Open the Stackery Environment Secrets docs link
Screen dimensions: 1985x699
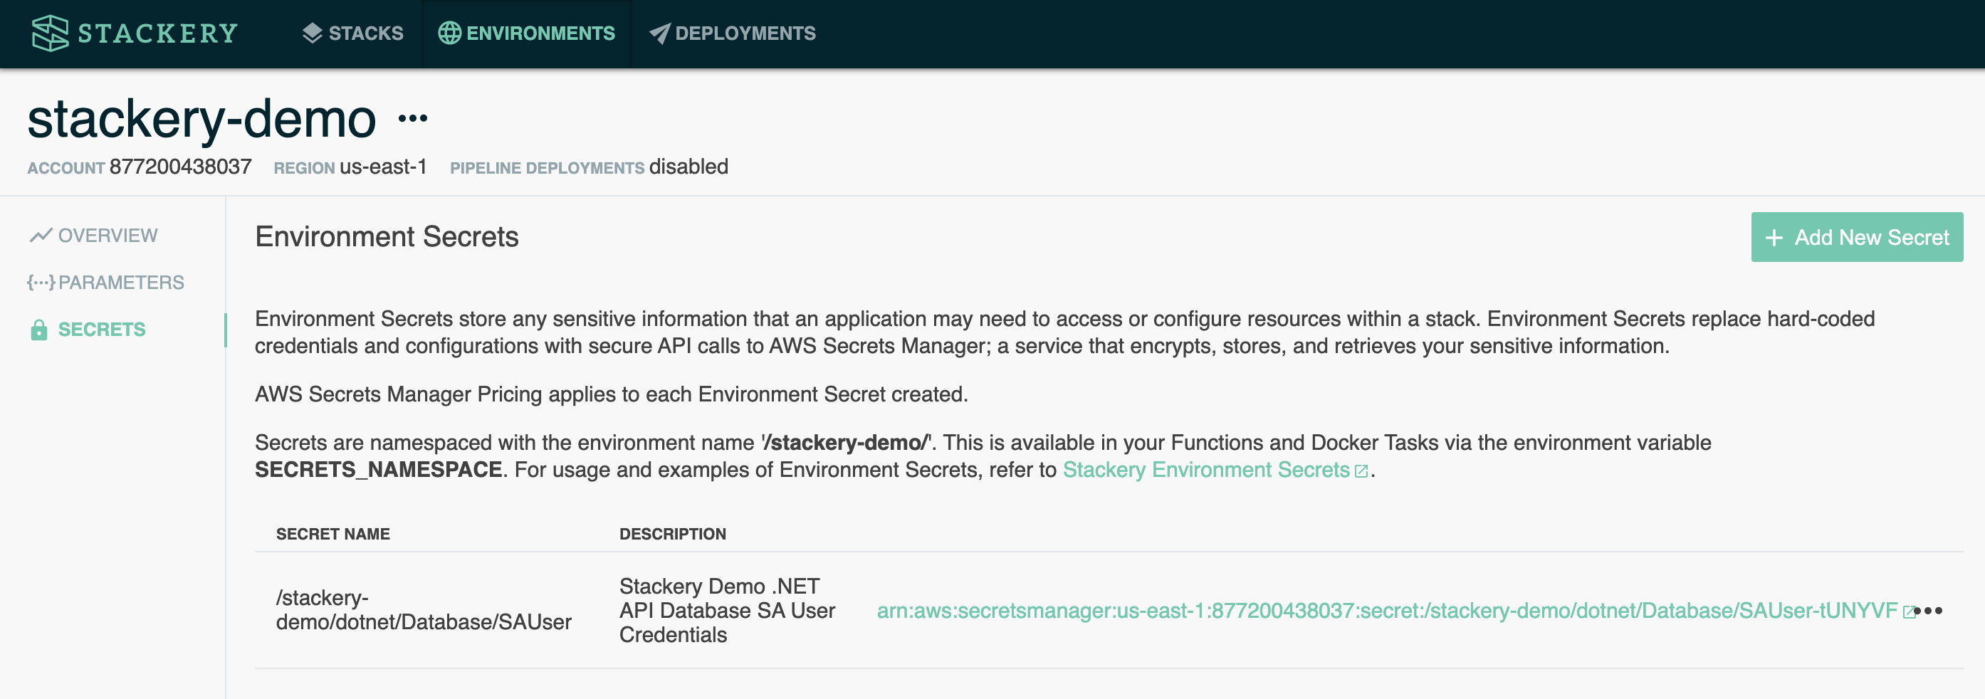click(x=1206, y=470)
